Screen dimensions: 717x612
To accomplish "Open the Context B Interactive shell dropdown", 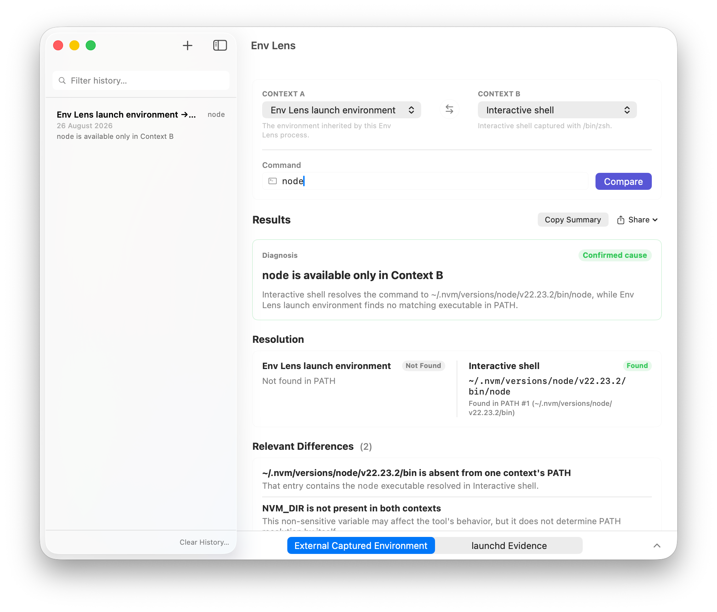I will pyautogui.click(x=557, y=110).
